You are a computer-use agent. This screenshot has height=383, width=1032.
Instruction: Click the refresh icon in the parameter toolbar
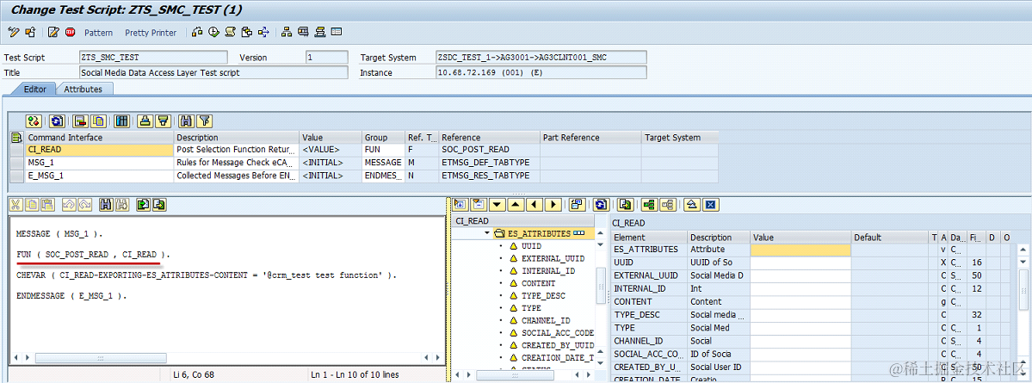[x=57, y=121]
